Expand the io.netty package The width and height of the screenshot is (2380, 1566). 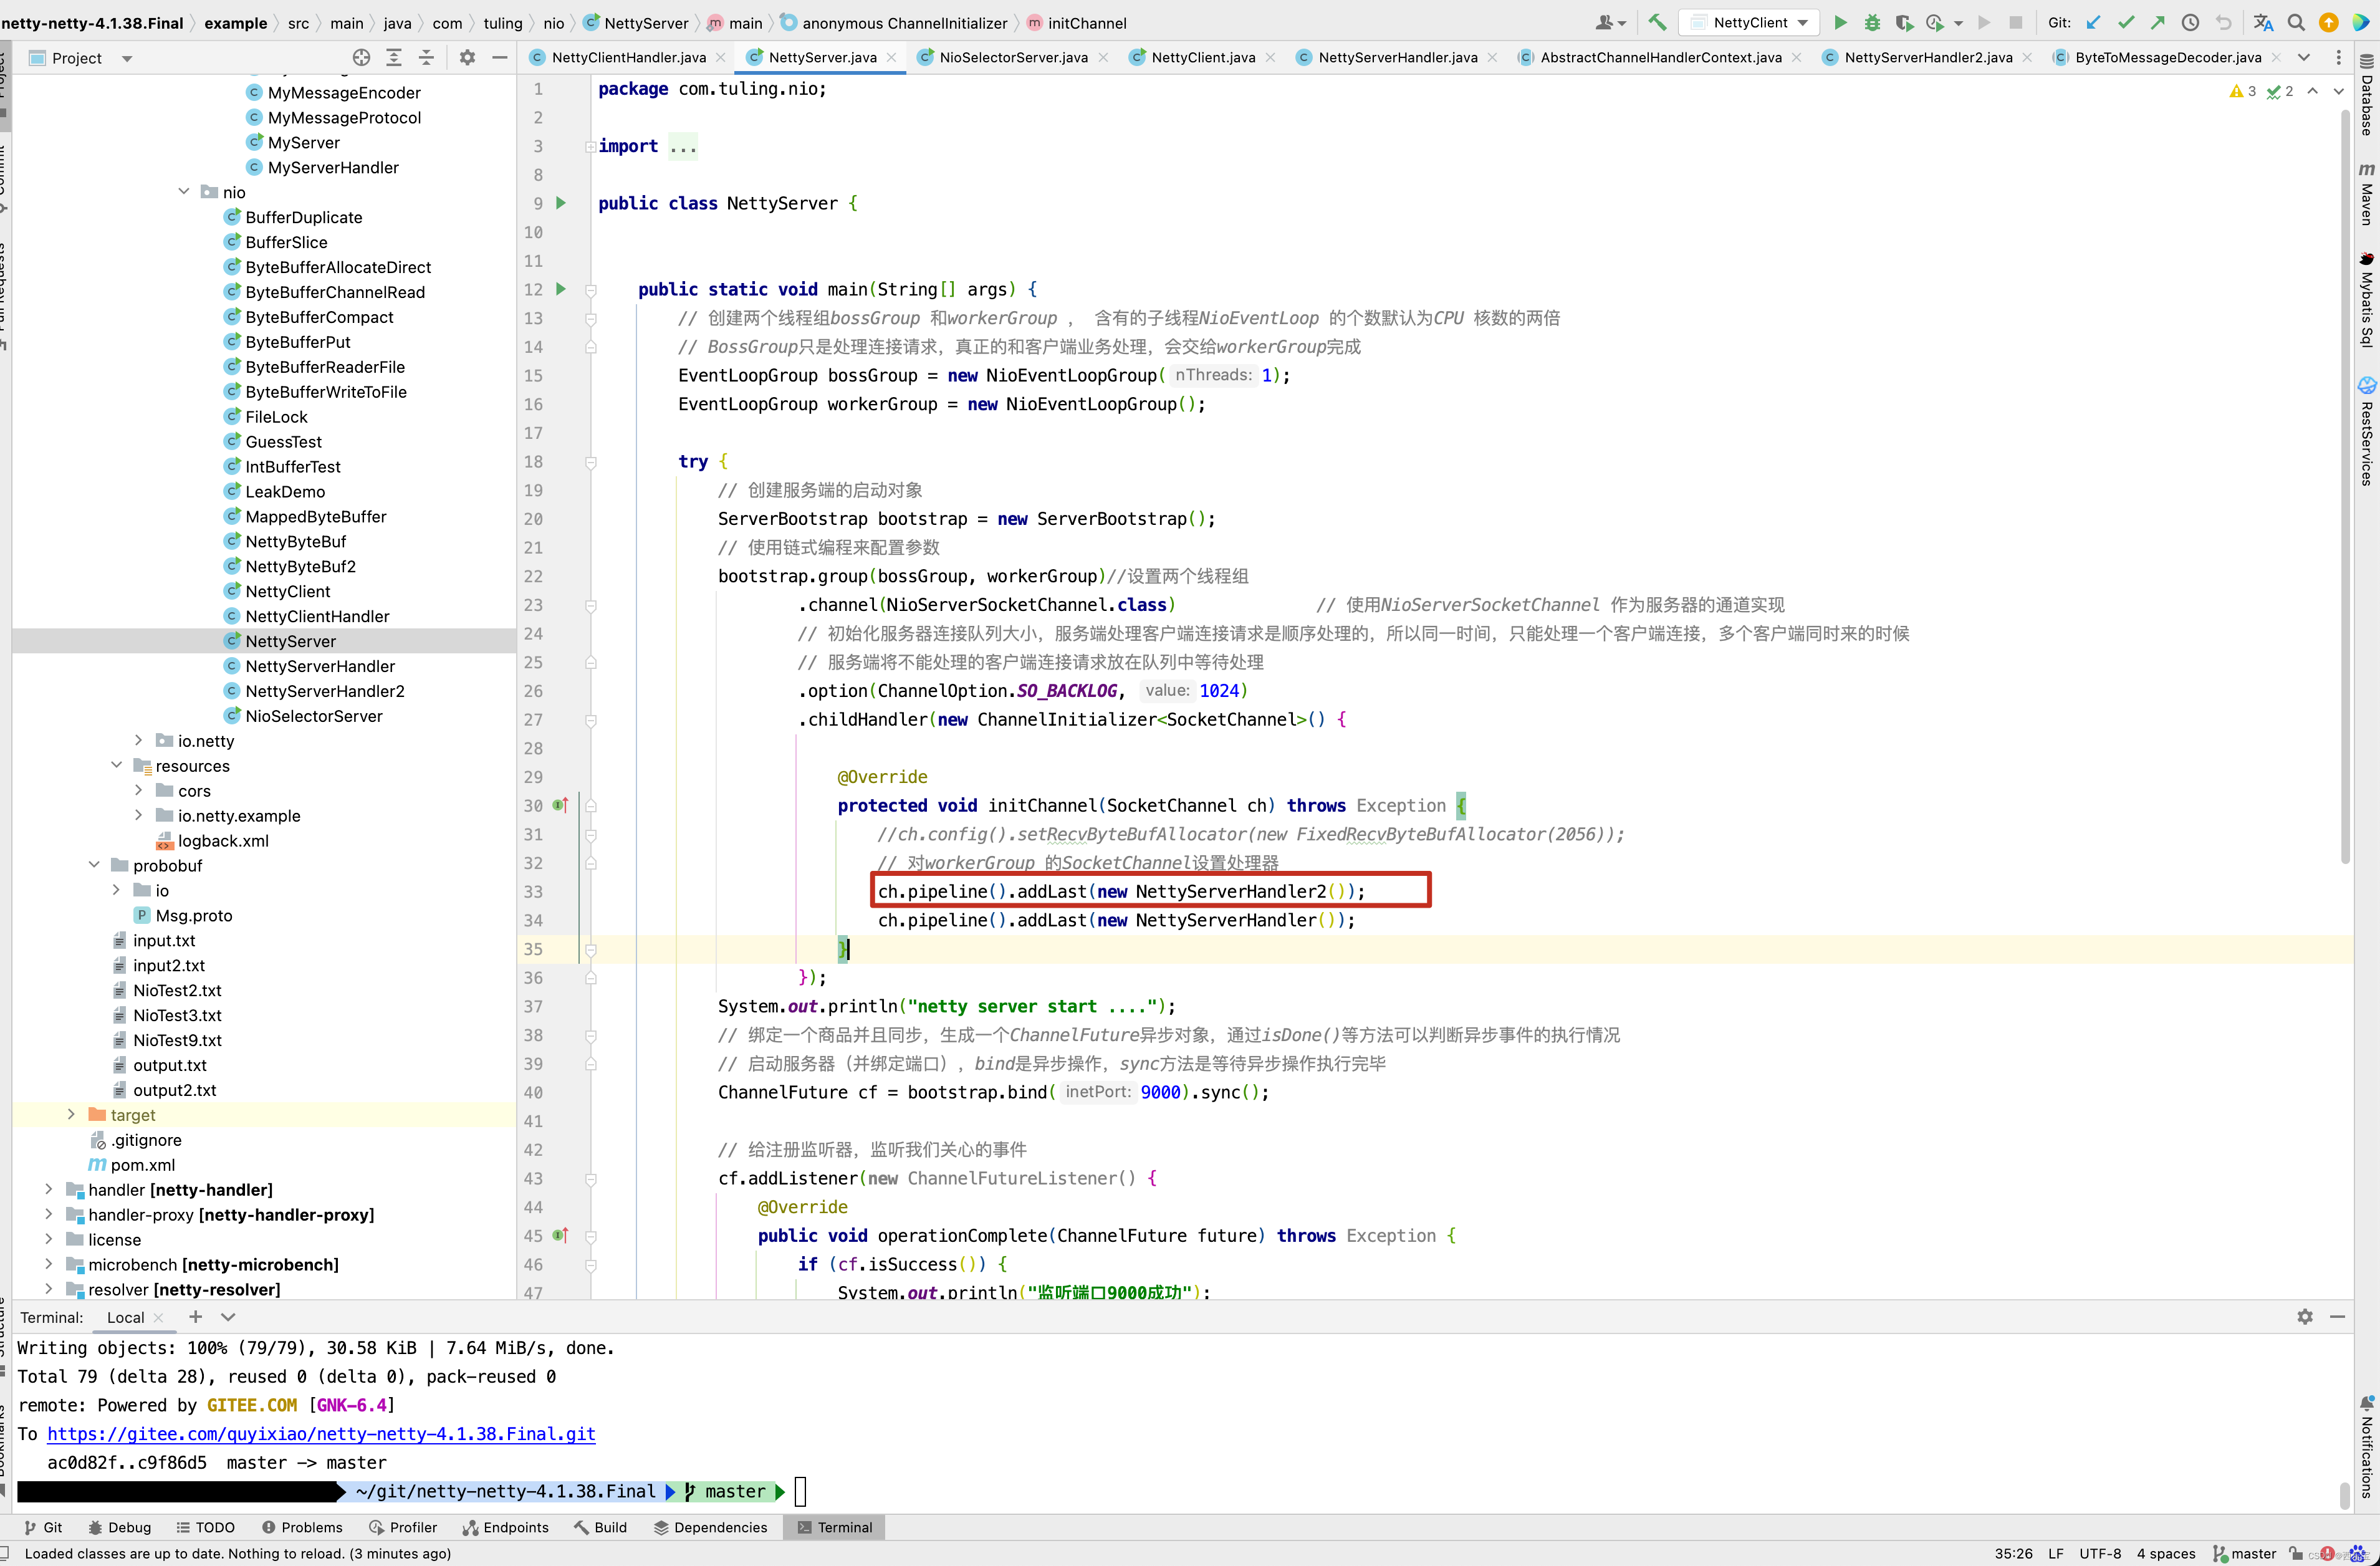[x=139, y=740]
